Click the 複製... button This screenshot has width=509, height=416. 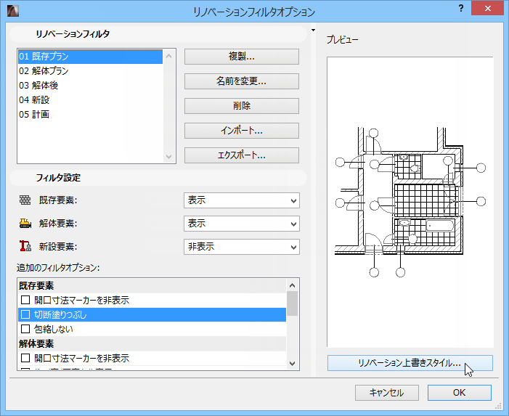(242, 57)
